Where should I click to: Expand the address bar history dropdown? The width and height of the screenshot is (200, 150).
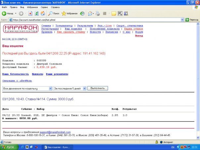182,20
